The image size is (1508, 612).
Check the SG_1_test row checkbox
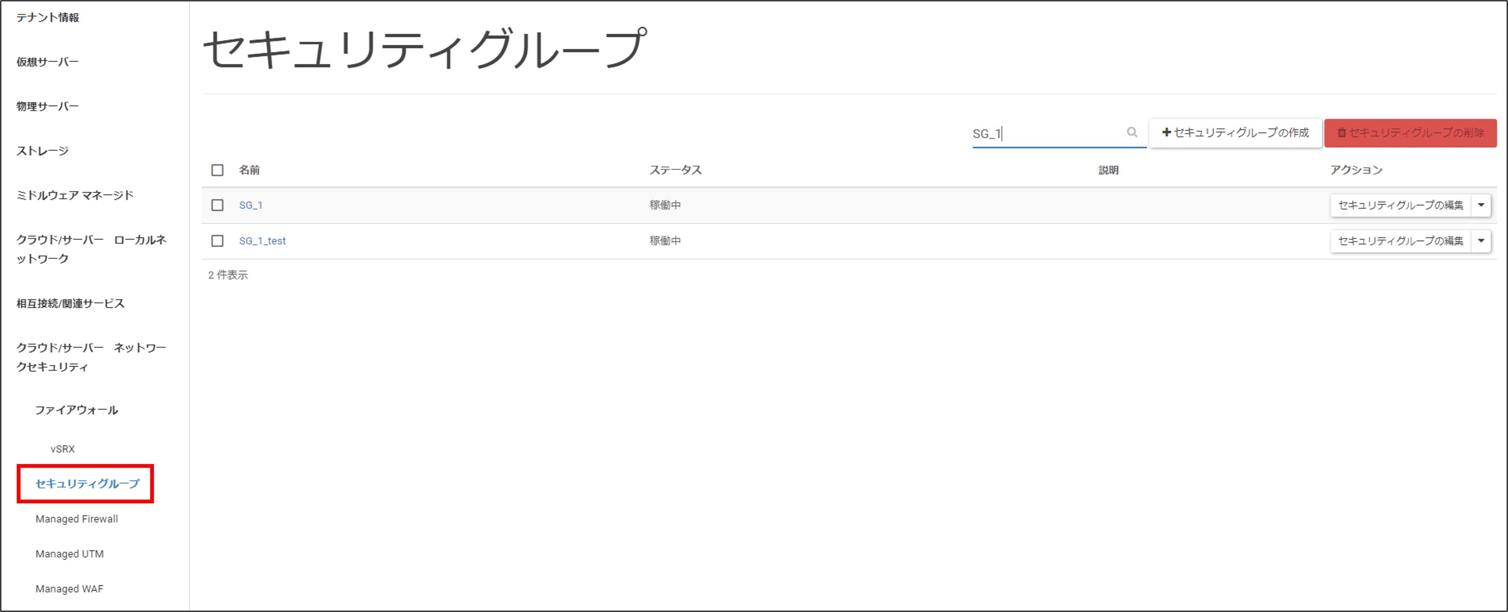tap(217, 241)
